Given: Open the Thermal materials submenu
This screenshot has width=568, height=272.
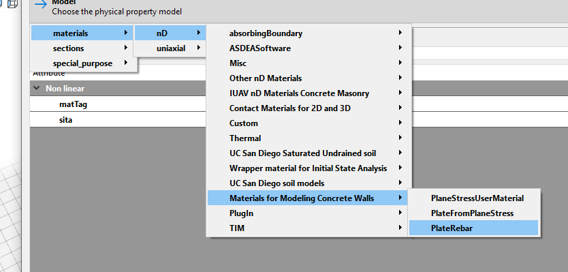Looking at the screenshot, I should (309, 138).
